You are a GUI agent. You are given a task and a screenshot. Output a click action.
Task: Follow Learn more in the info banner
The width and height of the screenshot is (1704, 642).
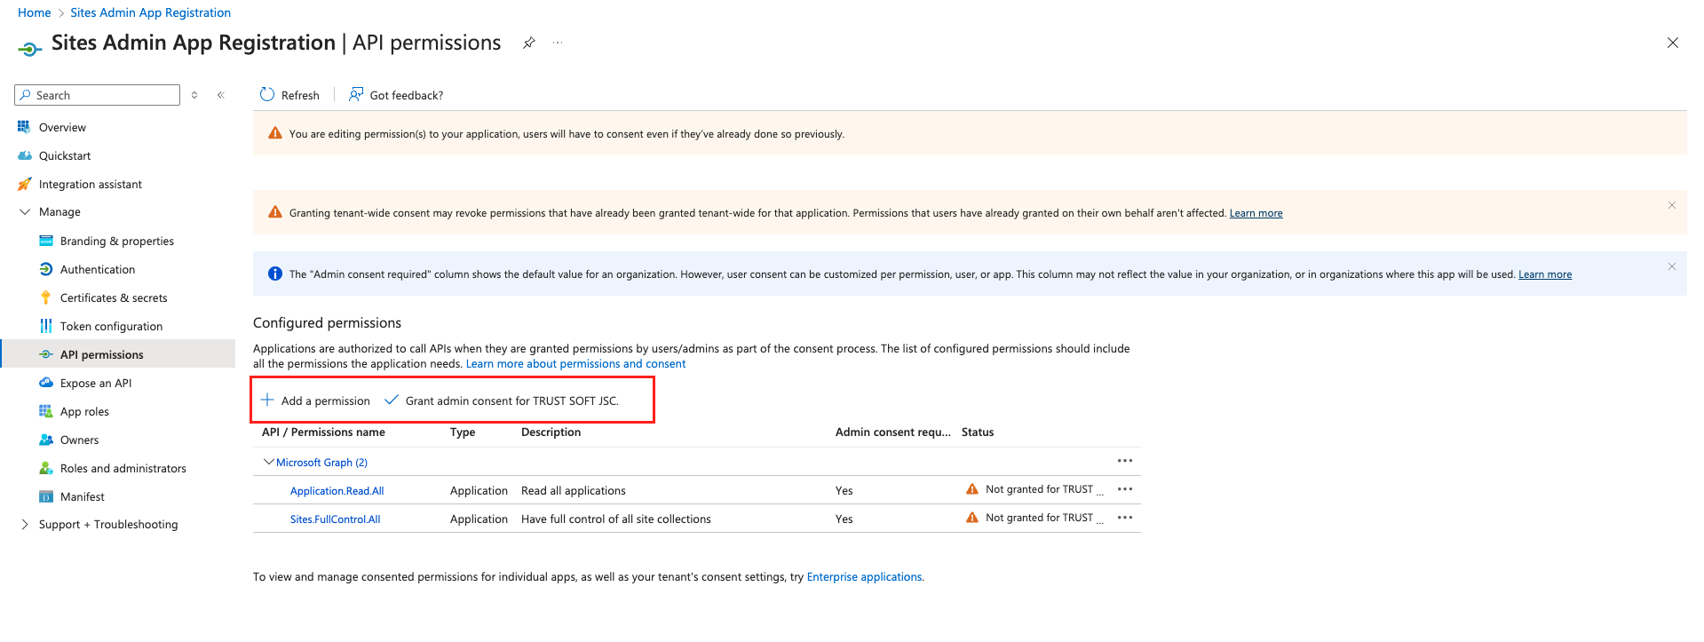[x=1544, y=274]
